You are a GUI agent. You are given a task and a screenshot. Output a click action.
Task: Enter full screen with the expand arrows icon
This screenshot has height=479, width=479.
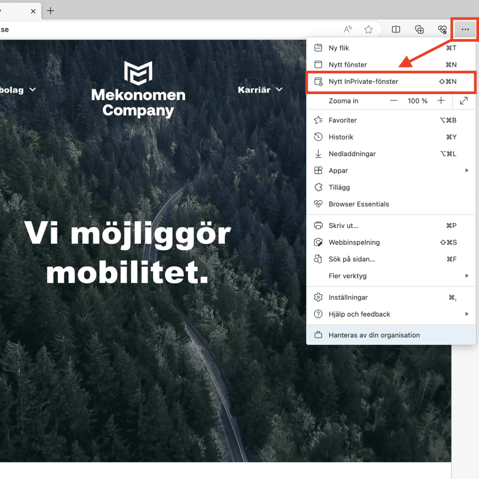464,101
